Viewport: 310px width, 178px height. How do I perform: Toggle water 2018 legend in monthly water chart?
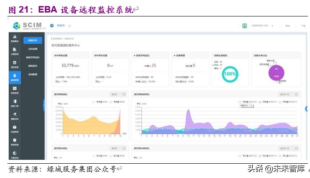pos(117,156)
